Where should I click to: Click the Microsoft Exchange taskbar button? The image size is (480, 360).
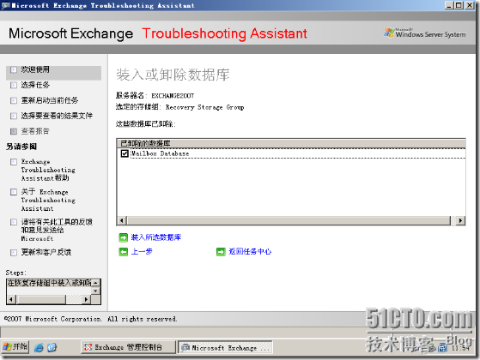pyautogui.click(x=225, y=347)
